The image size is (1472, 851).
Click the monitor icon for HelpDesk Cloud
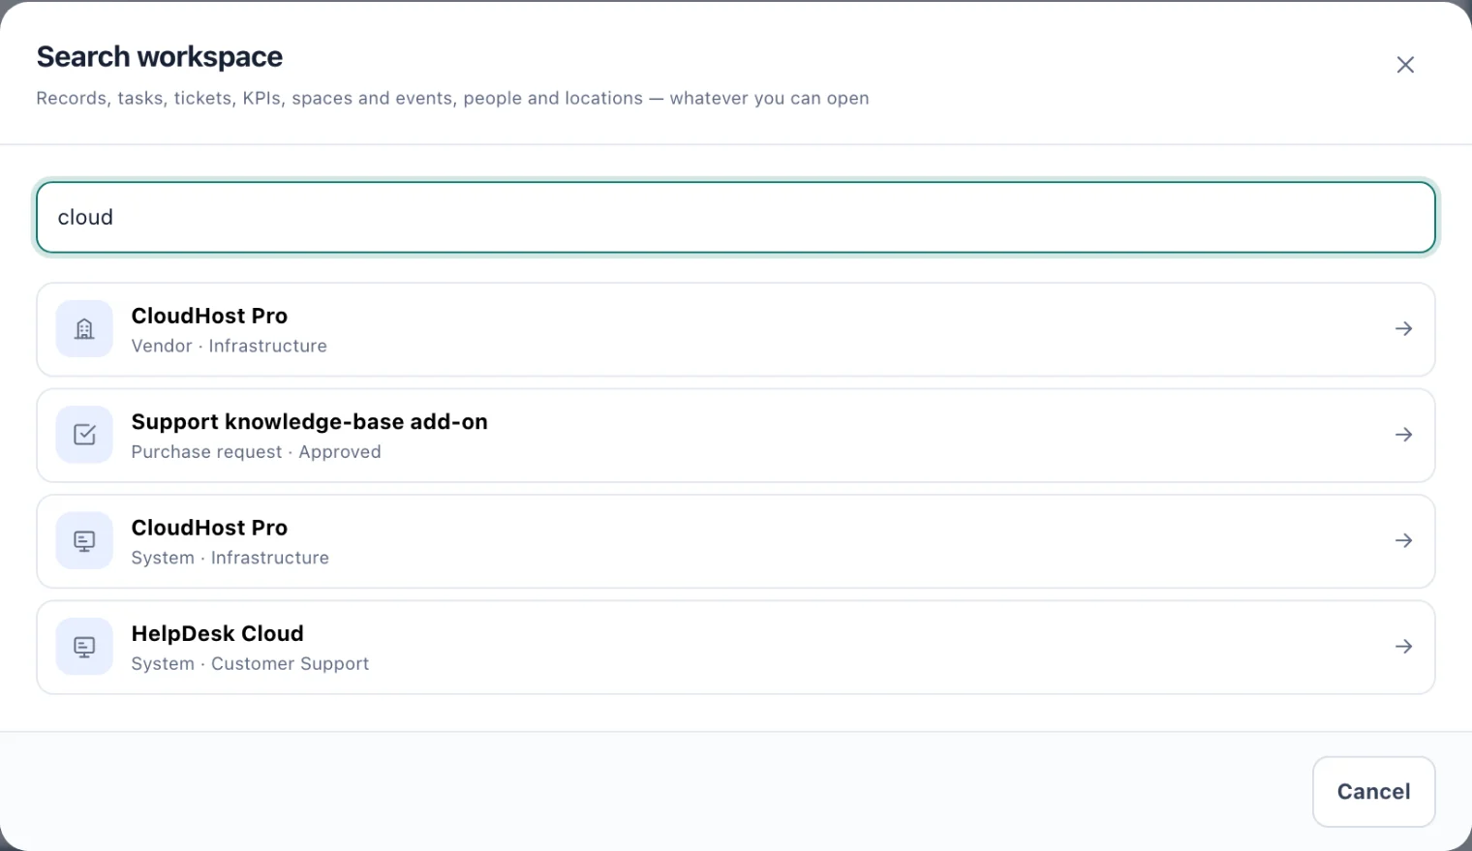(x=84, y=647)
